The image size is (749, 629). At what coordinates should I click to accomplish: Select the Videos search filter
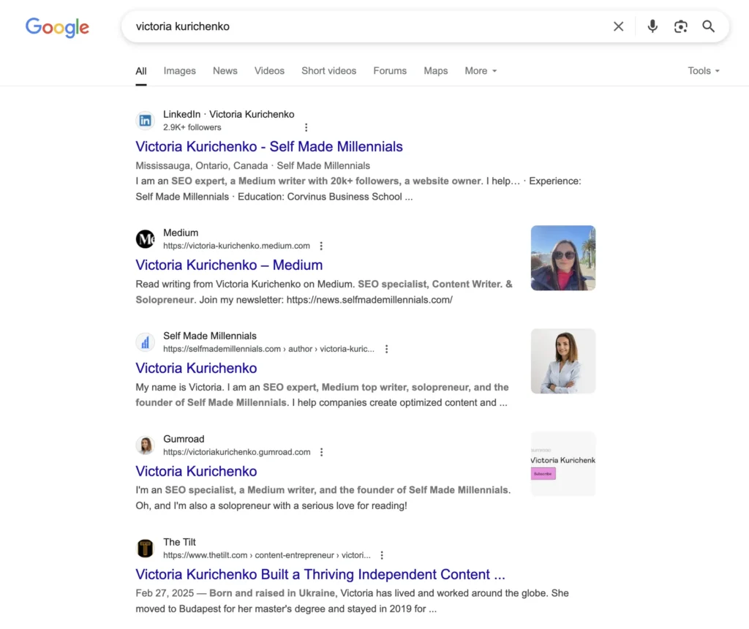click(269, 70)
